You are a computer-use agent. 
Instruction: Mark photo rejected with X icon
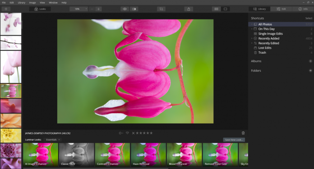coord(133,133)
